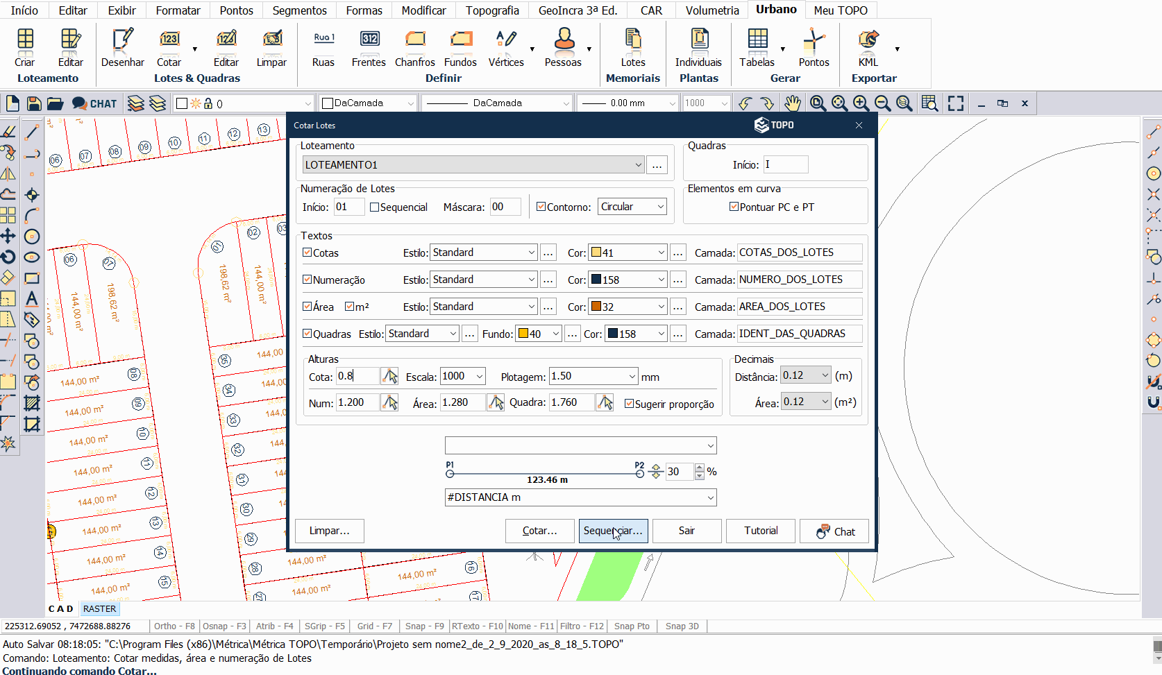The width and height of the screenshot is (1162, 675).
Task: Switch to the Topografia tab
Action: [x=491, y=10]
